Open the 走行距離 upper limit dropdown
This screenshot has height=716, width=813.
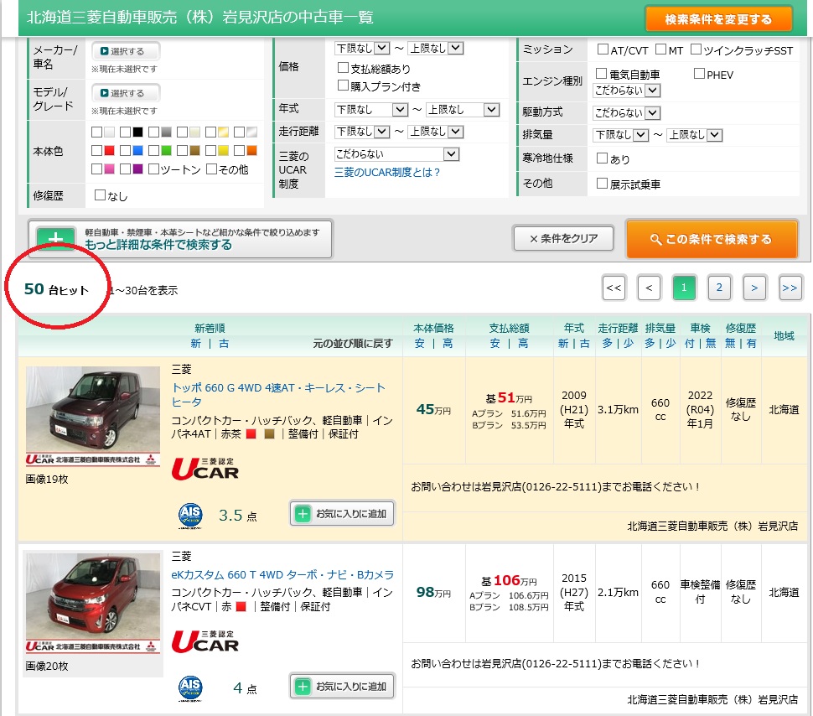point(436,132)
